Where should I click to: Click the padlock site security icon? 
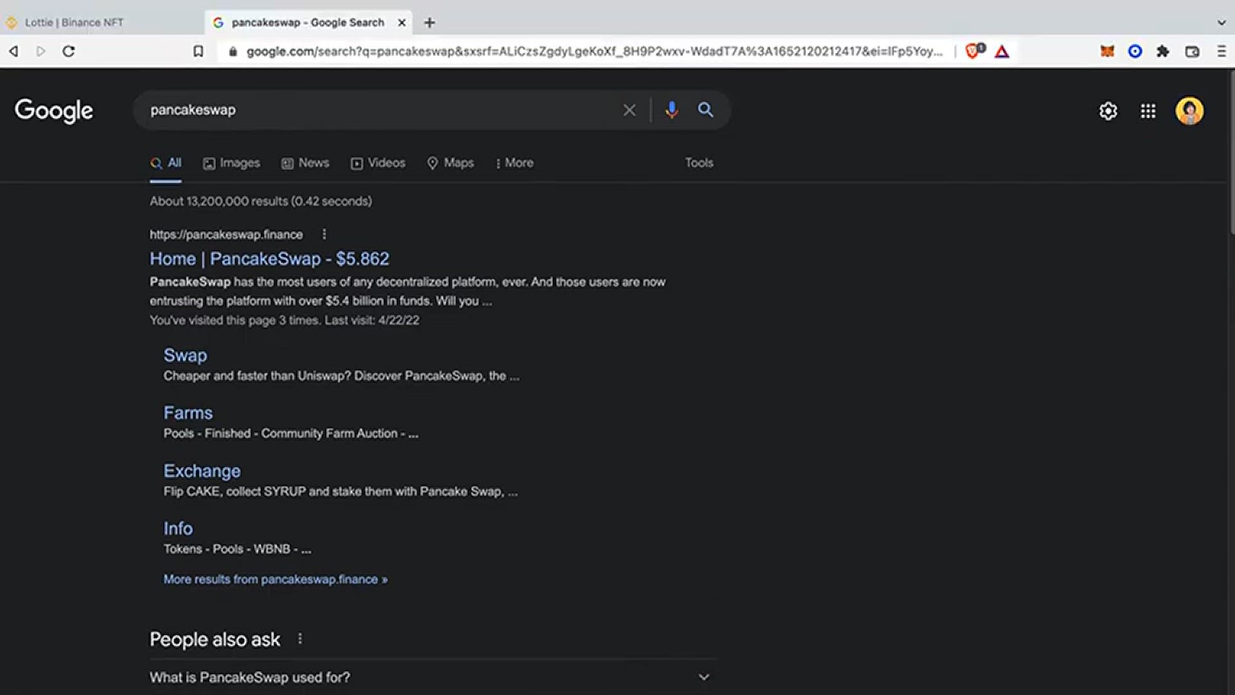tap(233, 51)
